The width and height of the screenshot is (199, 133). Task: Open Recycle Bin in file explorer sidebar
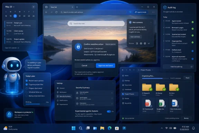[129, 103]
